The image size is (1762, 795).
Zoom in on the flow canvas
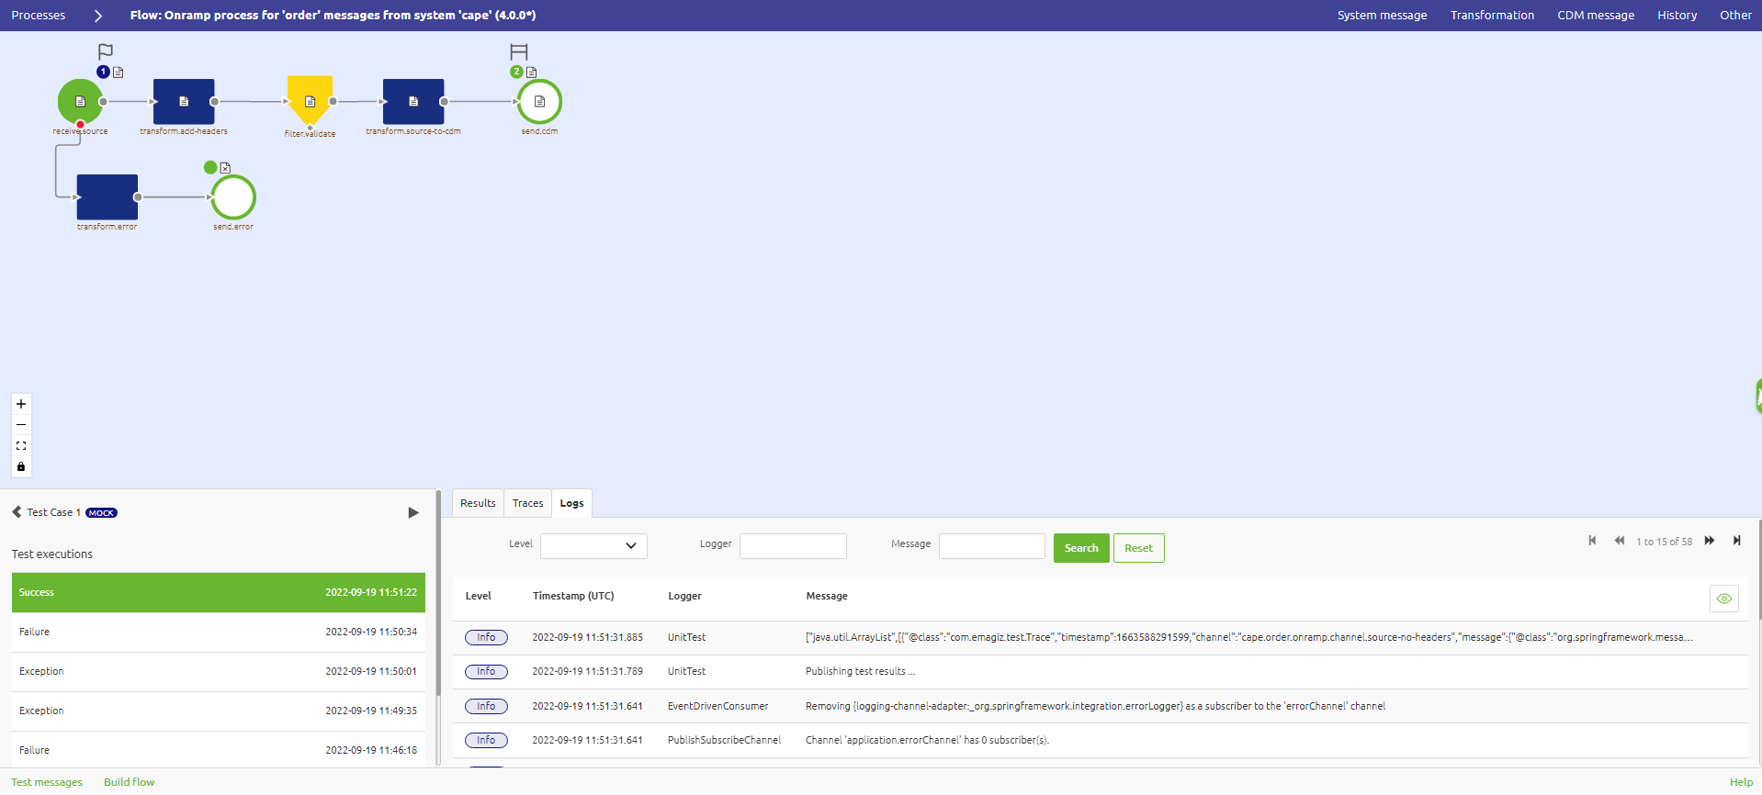tap(21, 404)
